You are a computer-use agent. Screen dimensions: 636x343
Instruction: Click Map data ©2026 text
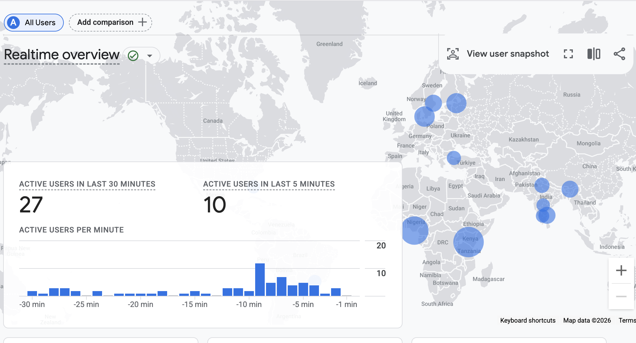[x=587, y=320]
